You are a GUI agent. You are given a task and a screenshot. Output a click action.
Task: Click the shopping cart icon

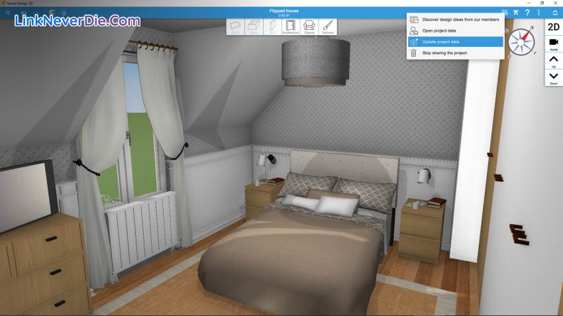(x=516, y=13)
